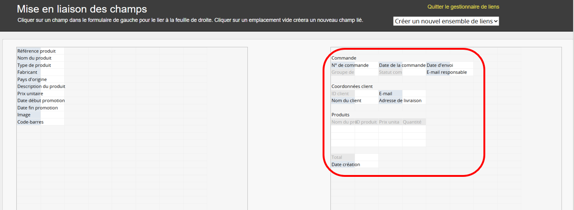The image size is (574, 210).
Task: Choose the Pays d'origine field
Action: pyautogui.click(x=32, y=79)
